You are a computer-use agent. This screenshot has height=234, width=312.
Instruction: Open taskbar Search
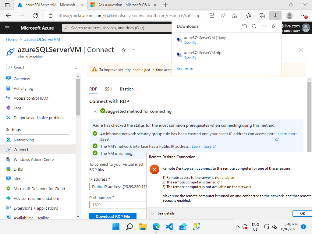129,227
